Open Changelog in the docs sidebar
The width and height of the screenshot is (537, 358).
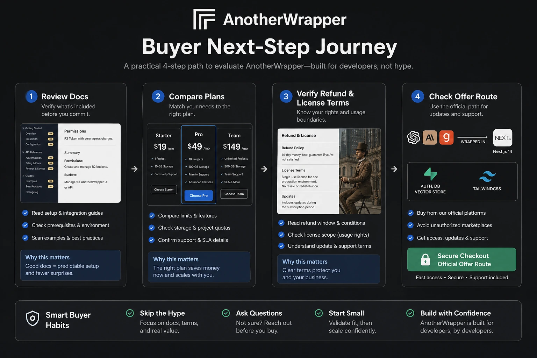pyautogui.click(x=32, y=192)
